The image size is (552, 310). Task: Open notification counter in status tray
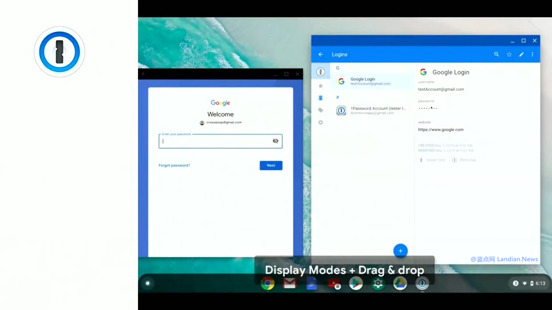pos(515,283)
